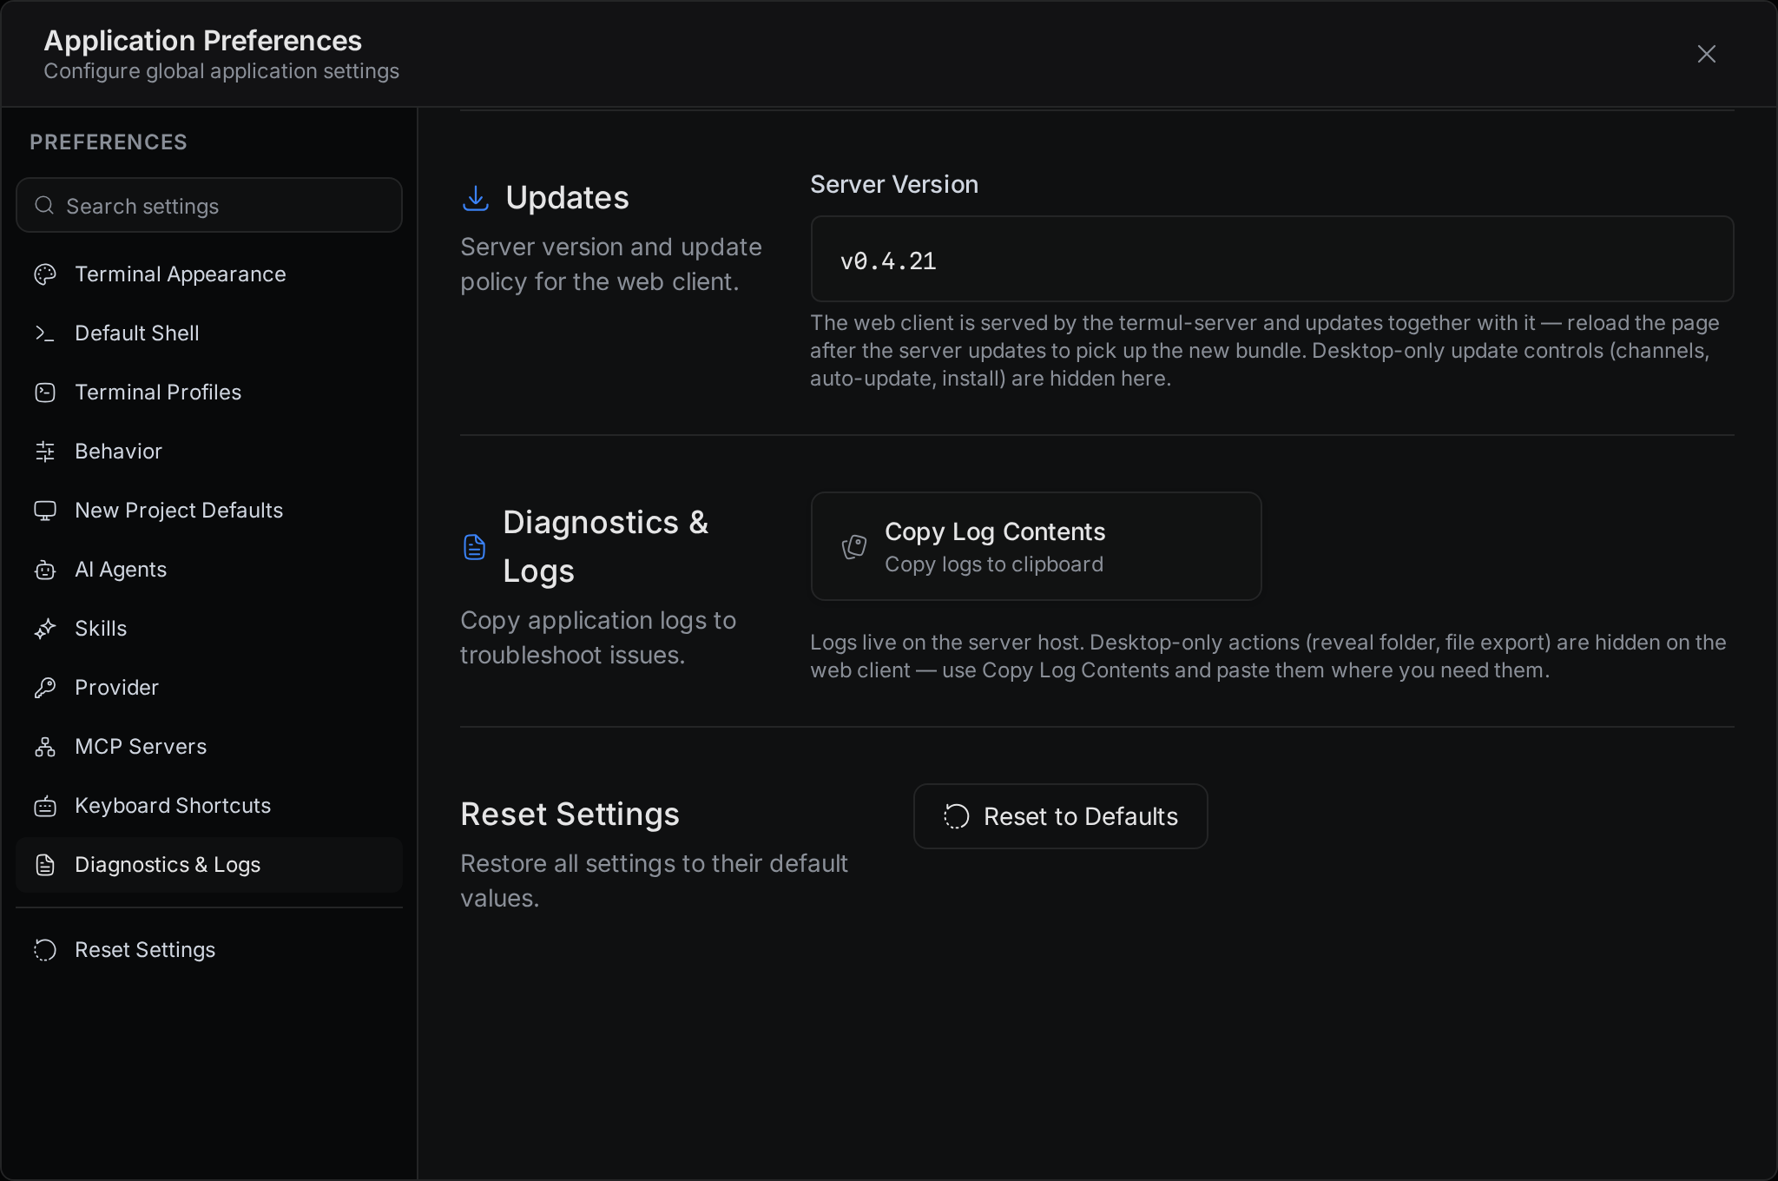1778x1181 pixels.
Task: Jump to Reset Settings in sidebar
Action: (x=209, y=950)
